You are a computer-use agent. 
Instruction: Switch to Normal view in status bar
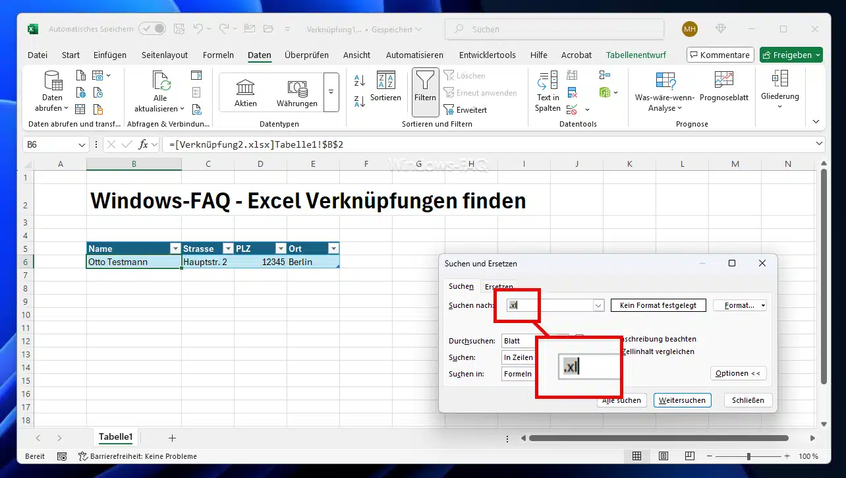[636, 456]
